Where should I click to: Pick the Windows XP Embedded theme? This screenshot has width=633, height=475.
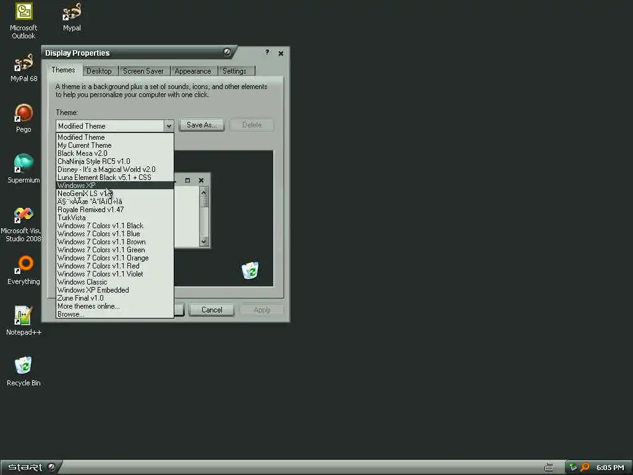click(x=114, y=290)
